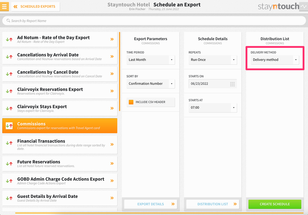Open the calendar grid icon
The image size is (308, 215).
(232, 84)
